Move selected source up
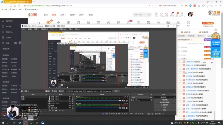Image resolution: width=223 pixels, height=125 pixels. [59, 111]
